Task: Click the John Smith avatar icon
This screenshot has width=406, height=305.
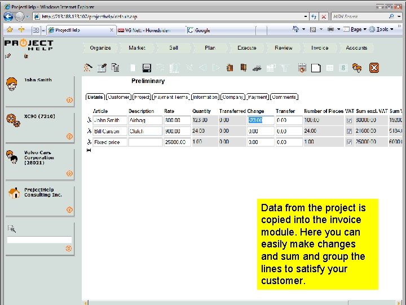Action: (12, 84)
